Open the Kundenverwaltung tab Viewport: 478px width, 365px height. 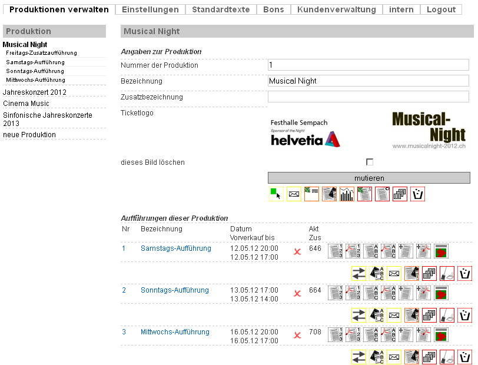click(337, 9)
